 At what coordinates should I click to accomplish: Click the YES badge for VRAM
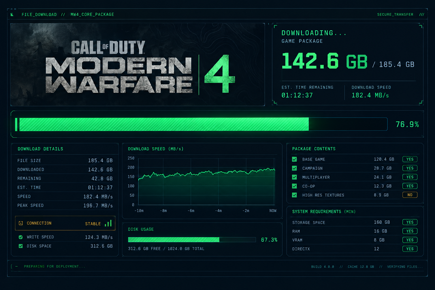coord(410,240)
